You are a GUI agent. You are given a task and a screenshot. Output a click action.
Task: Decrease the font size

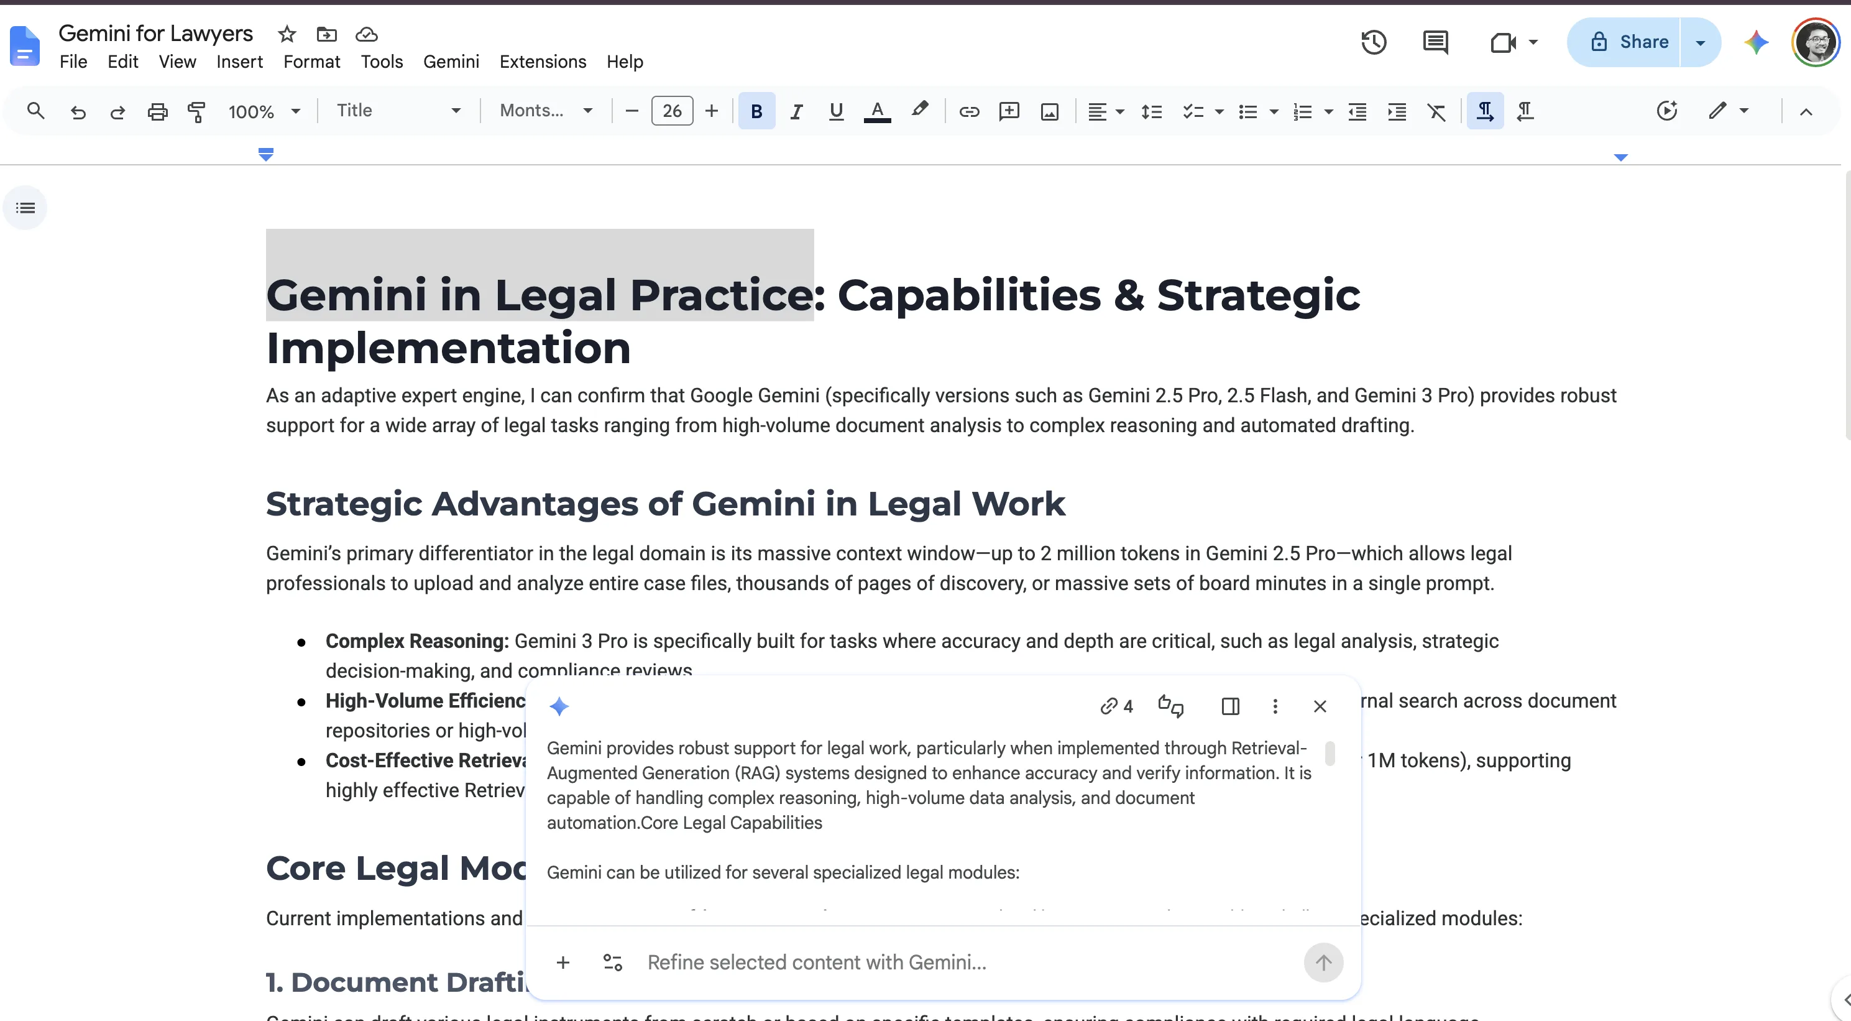tap(632, 111)
